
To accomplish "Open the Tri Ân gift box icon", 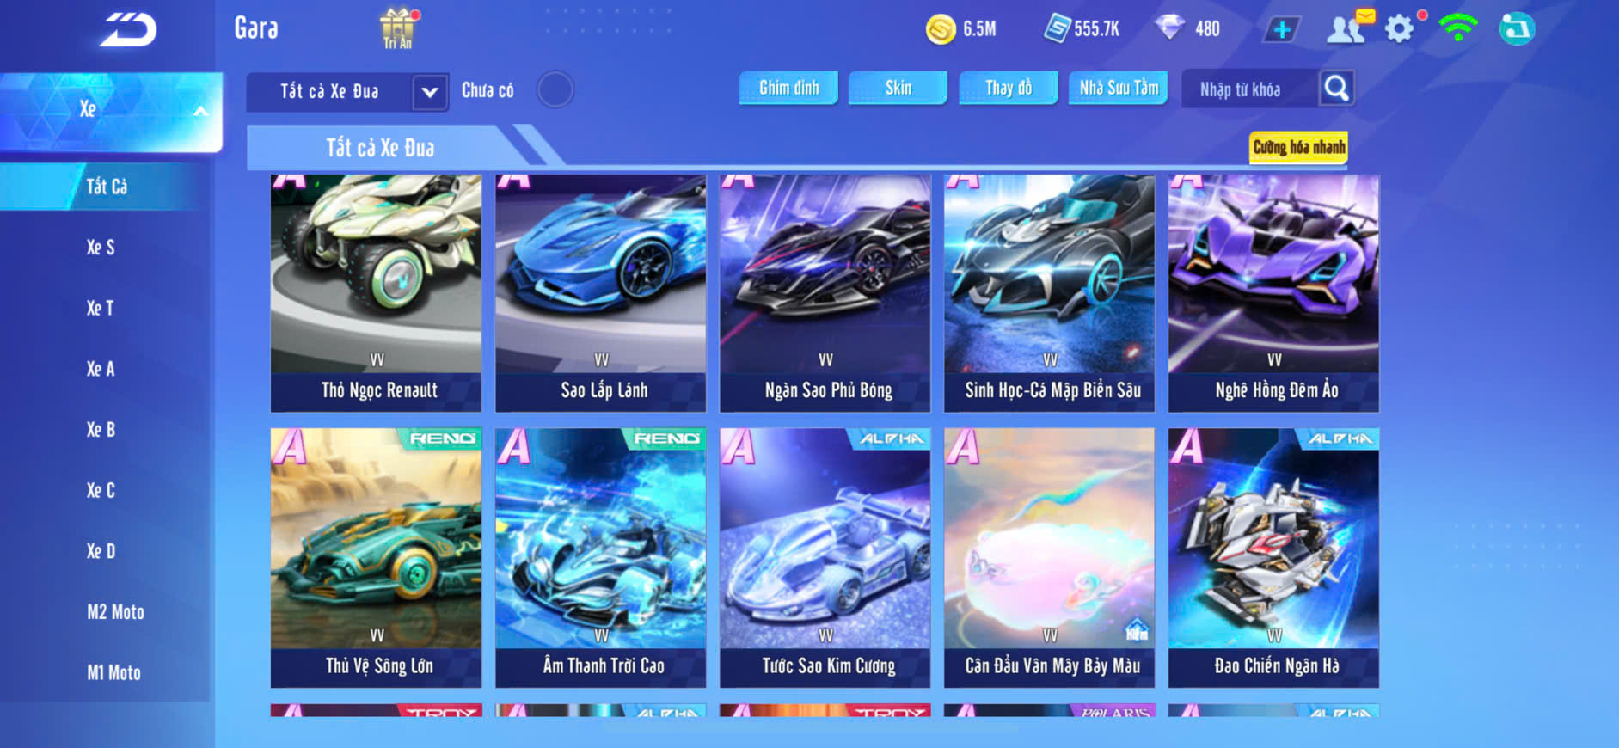I will (397, 28).
